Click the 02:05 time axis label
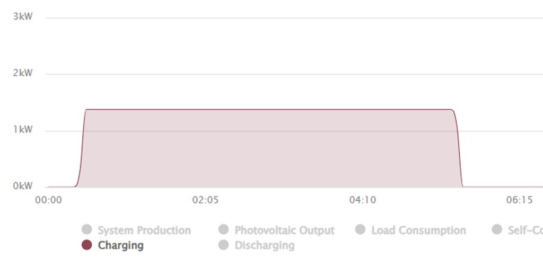The image size is (543, 259). click(x=205, y=200)
